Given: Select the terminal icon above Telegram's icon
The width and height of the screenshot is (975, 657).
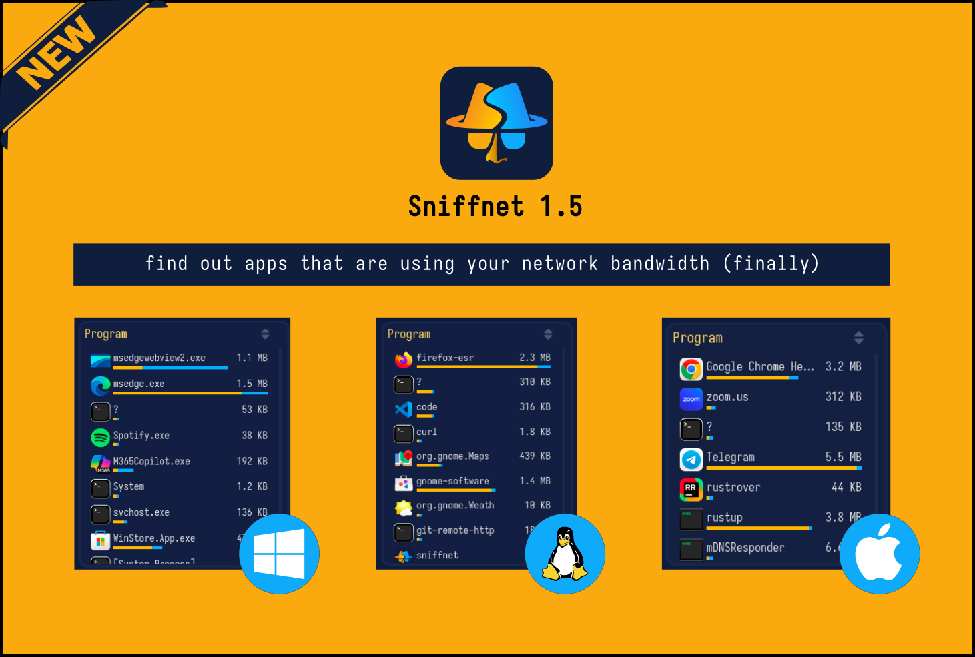Looking at the screenshot, I should [691, 430].
